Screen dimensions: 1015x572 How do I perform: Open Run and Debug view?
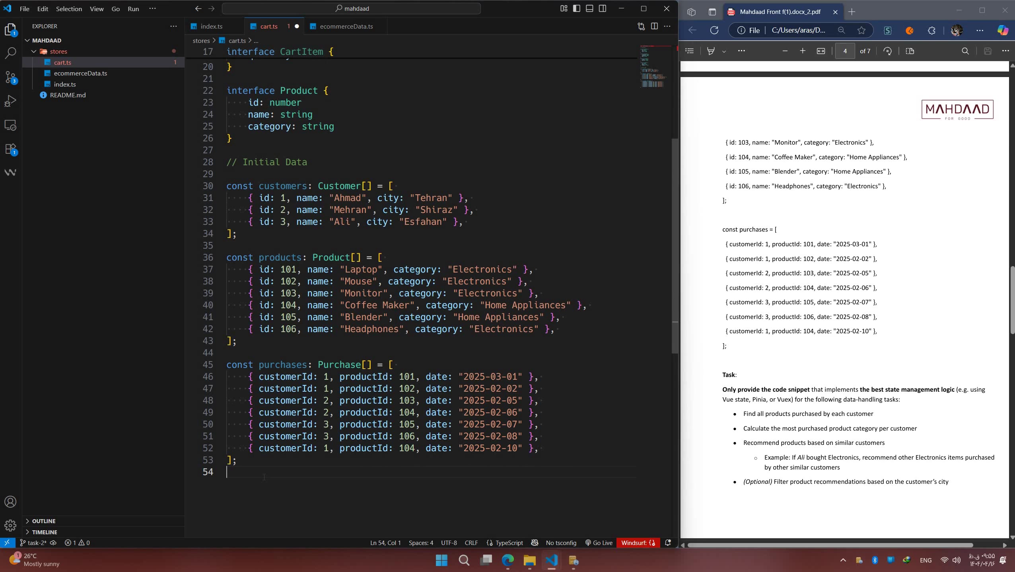click(x=10, y=101)
